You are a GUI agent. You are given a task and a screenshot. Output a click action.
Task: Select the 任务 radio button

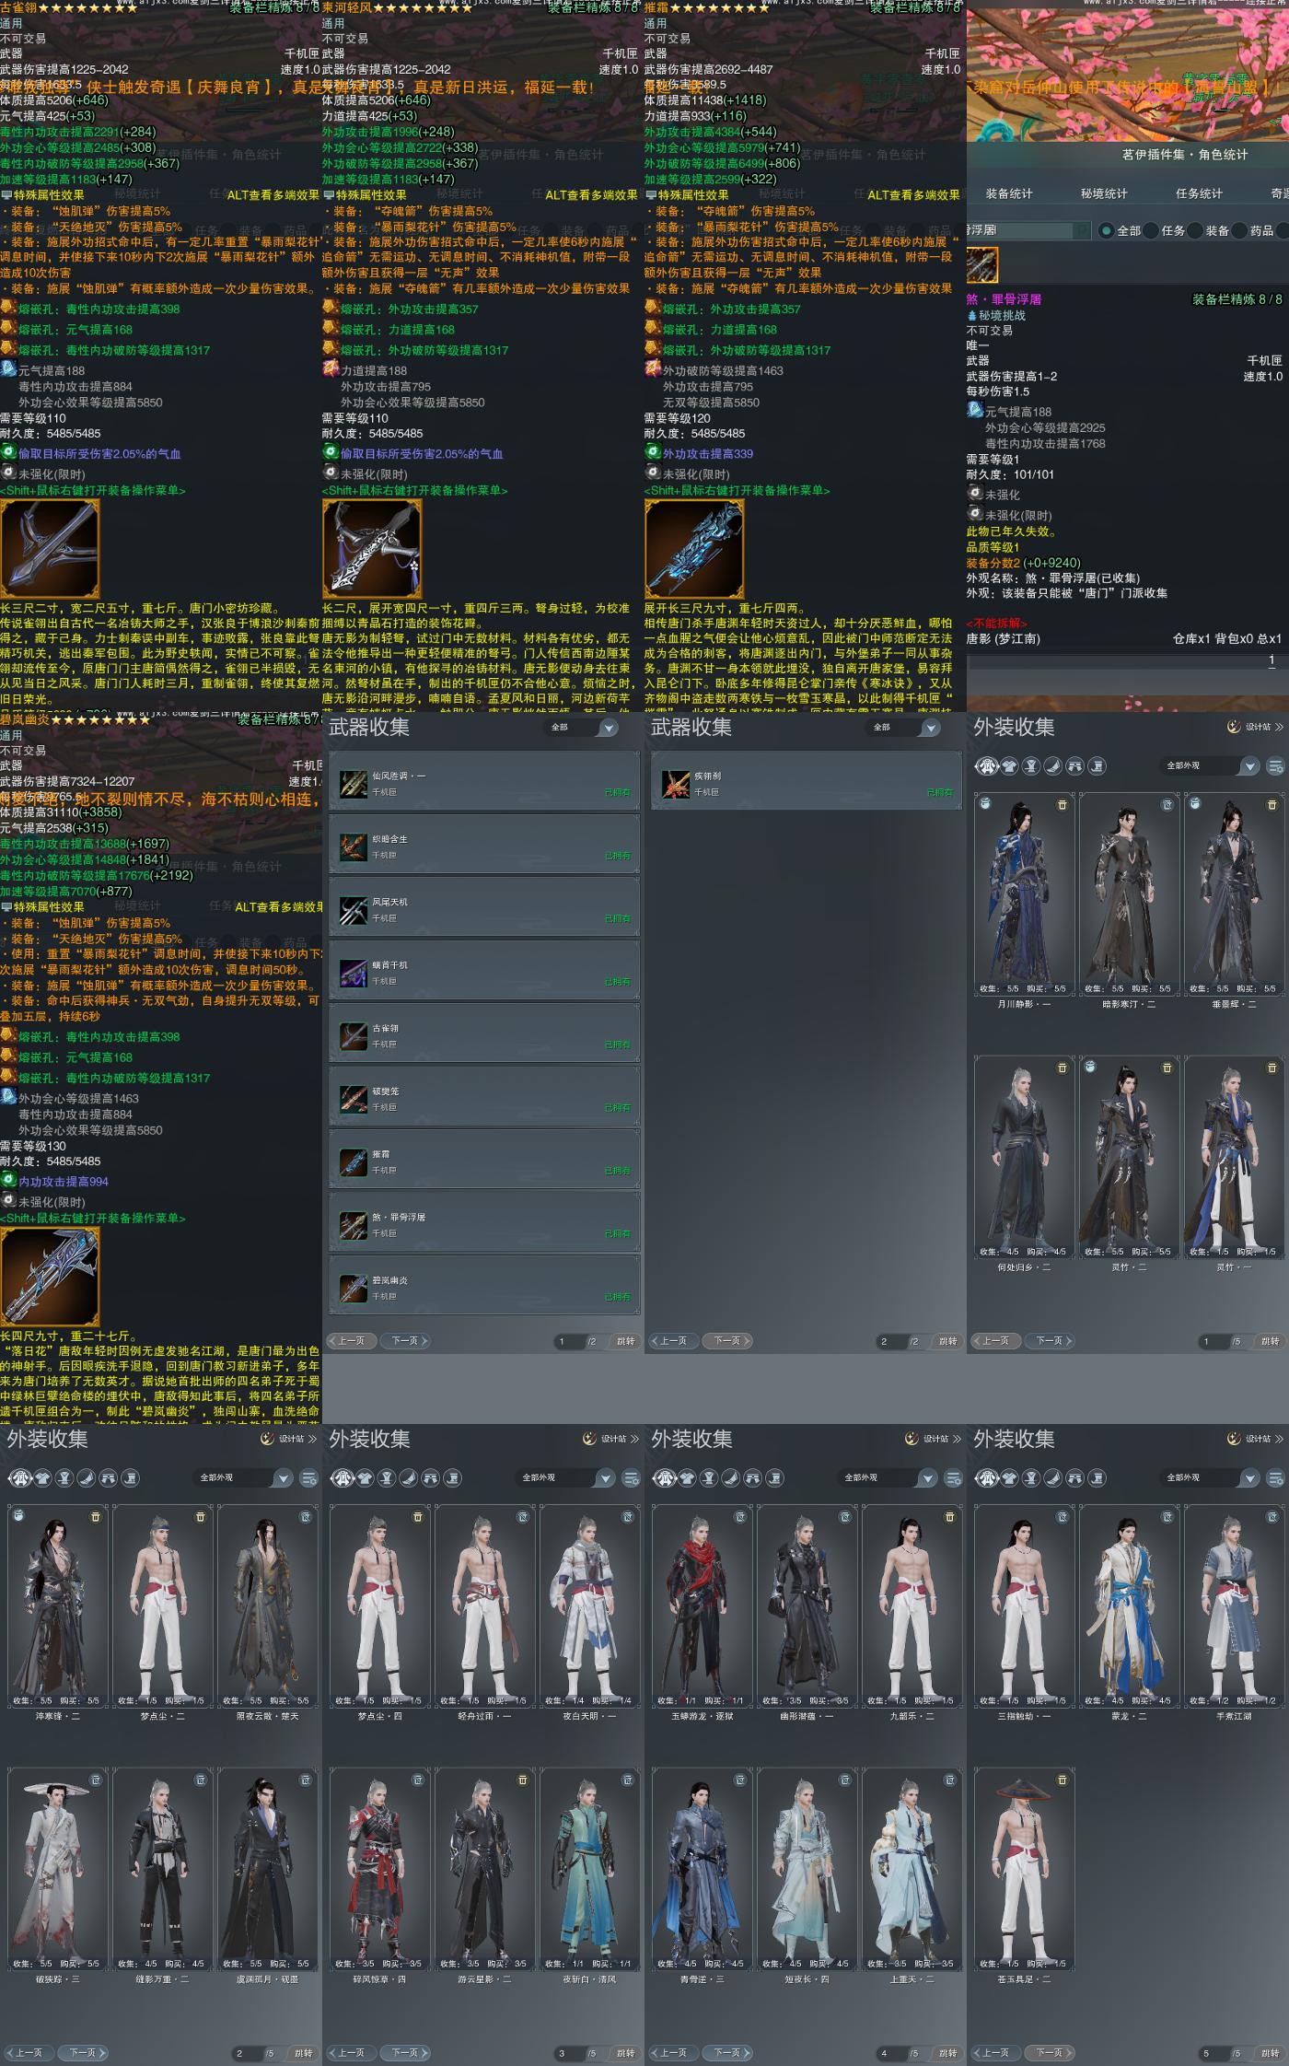(1151, 230)
